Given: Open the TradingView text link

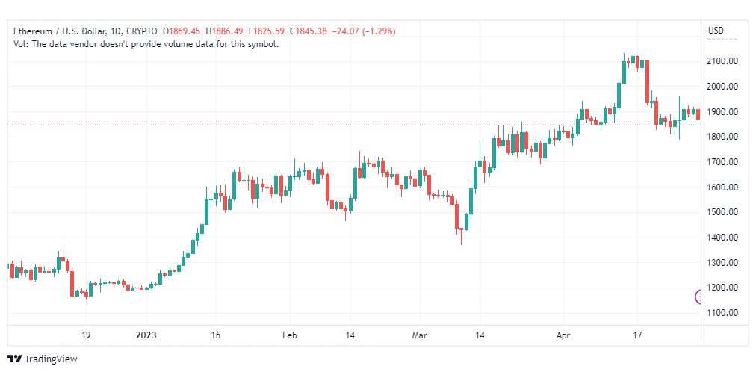Looking at the screenshot, I should click(51, 359).
